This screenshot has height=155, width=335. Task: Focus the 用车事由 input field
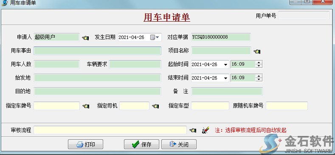[97, 51]
